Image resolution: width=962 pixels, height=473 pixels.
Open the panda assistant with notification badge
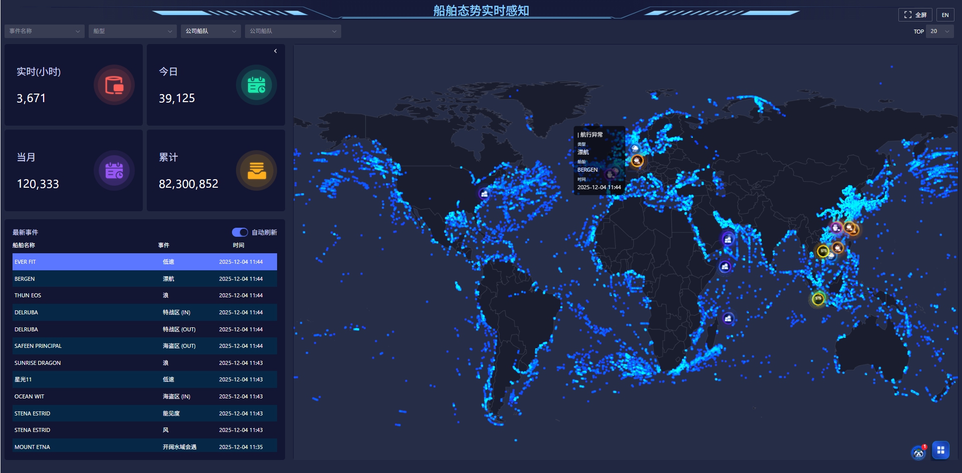pos(918,452)
